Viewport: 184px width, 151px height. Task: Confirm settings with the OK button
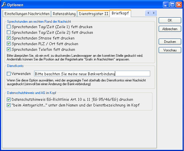170,20
